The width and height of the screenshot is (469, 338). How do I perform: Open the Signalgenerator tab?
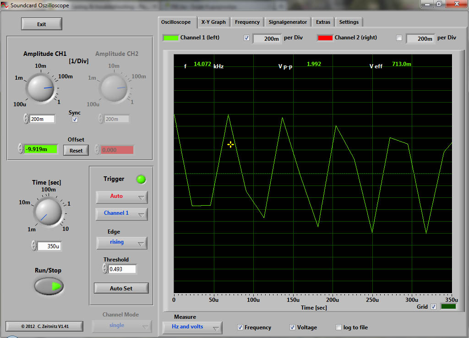(288, 22)
